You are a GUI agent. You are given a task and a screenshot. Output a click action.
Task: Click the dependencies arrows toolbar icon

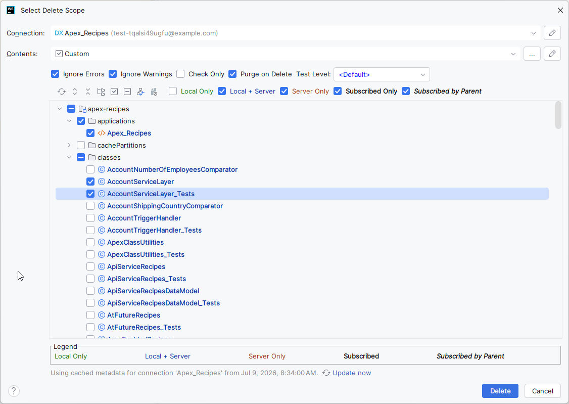click(140, 92)
